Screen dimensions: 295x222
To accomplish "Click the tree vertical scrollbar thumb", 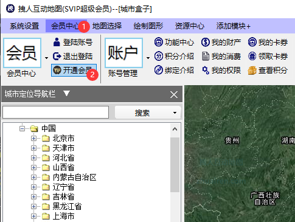I will (x=175, y=165).
